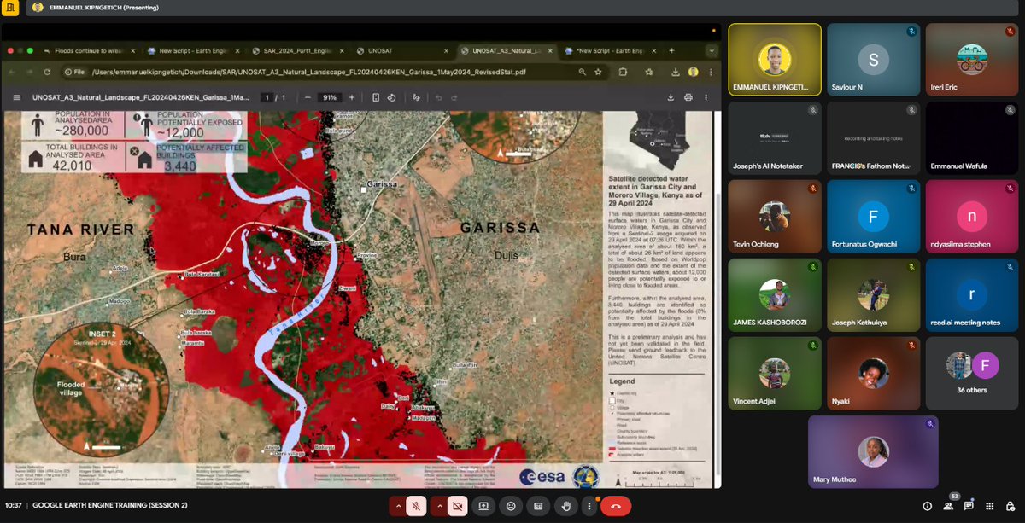The height and width of the screenshot is (523, 1025).
Task: Open the '36 others' participants tile
Action: point(972,374)
